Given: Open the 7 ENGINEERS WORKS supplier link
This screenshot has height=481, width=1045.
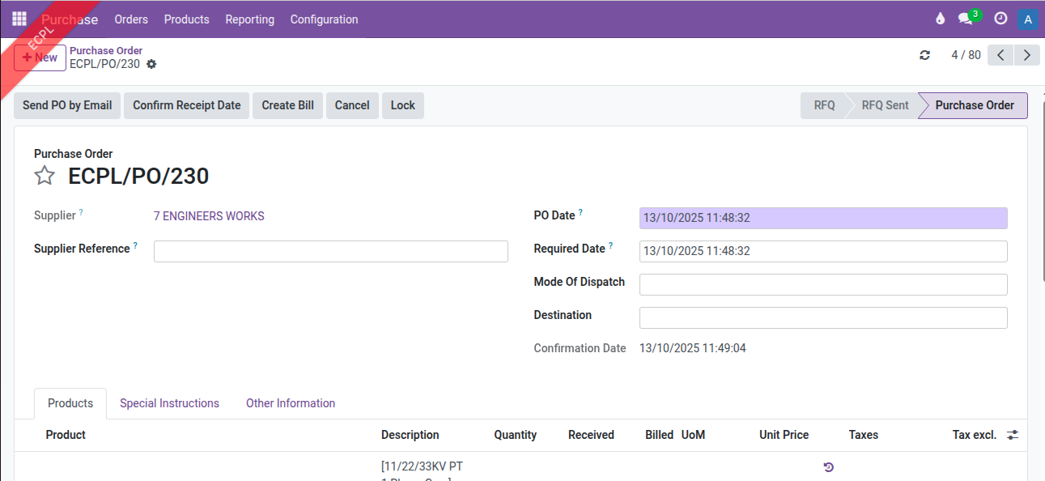Looking at the screenshot, I should click(x=209, y=216).
